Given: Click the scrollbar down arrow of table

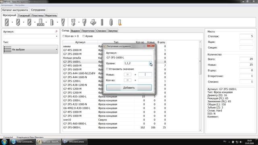Looking at the screenshot, I should point(200,130).
